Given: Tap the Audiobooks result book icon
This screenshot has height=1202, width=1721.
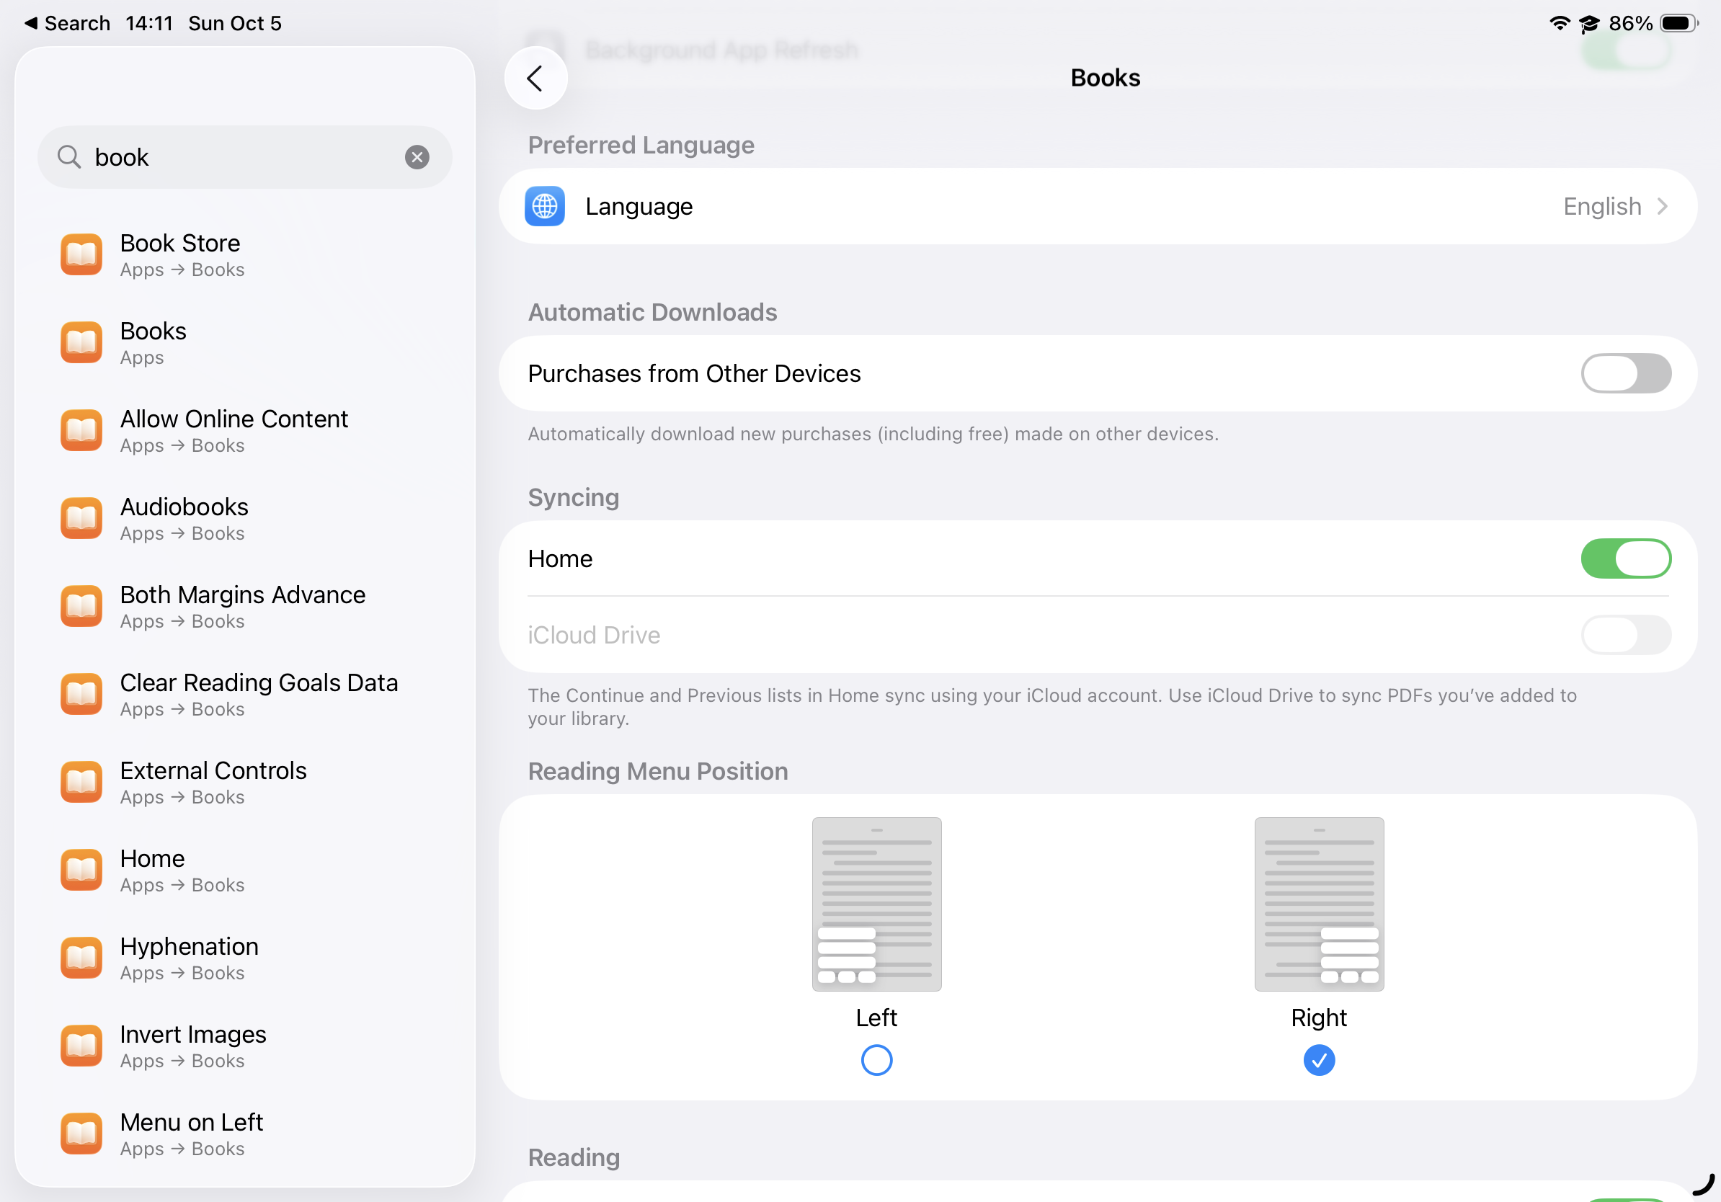Looking at the screenshot, I should [81, 519].
